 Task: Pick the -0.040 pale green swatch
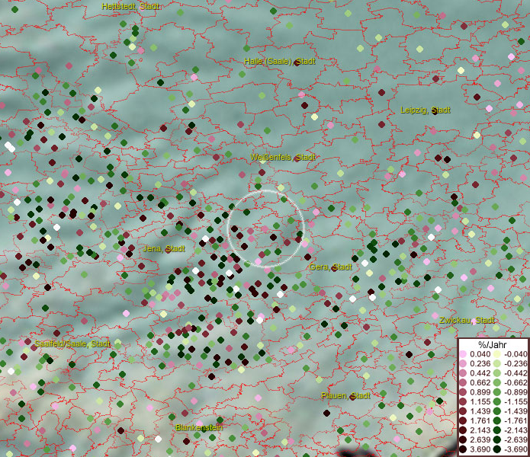pyautogui.click(x=497, y=354)
